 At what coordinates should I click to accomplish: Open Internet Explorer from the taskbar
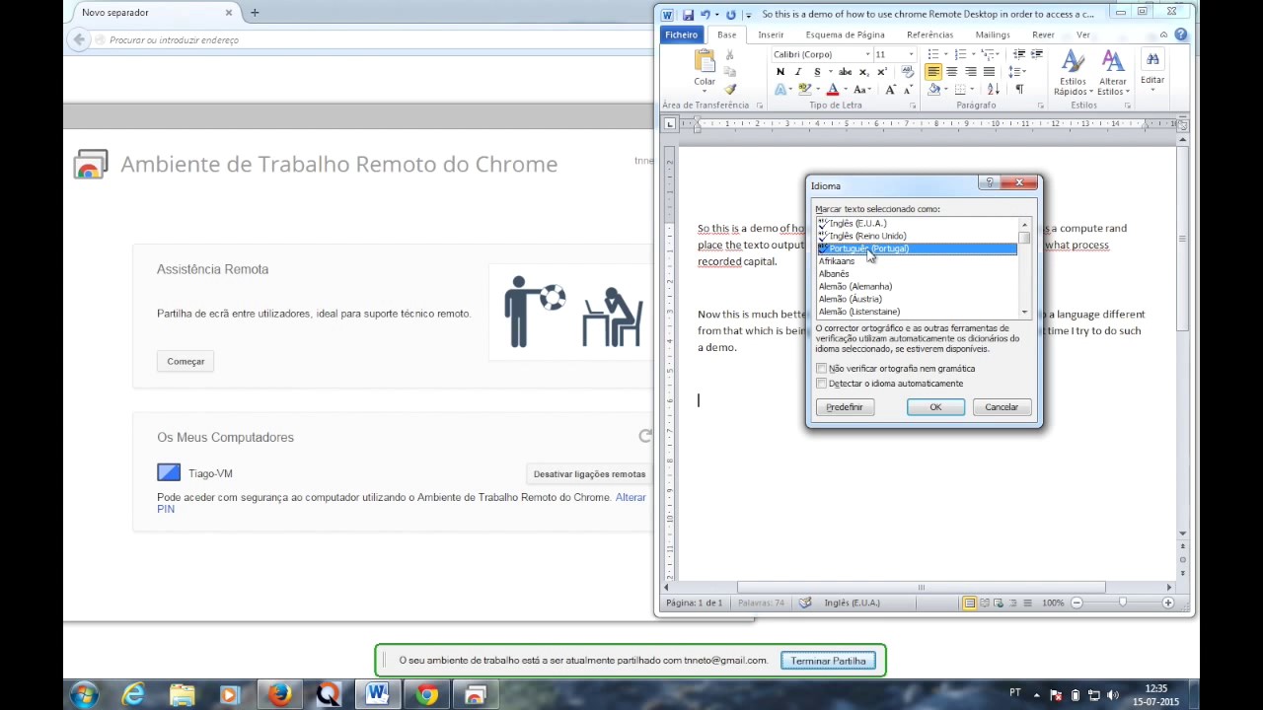coord(133,695)
